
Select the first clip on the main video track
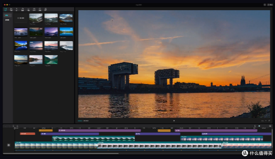pos(56,145)
